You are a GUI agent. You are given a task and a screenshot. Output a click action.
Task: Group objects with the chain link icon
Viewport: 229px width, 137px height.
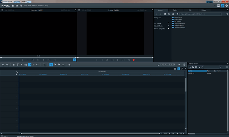click(x=33, y=64)
